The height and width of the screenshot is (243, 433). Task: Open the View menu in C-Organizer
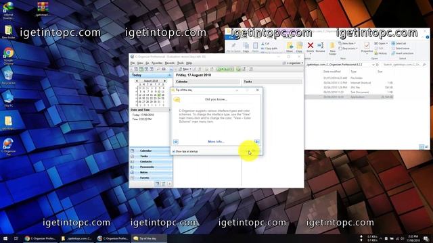[x=140, y=63]
